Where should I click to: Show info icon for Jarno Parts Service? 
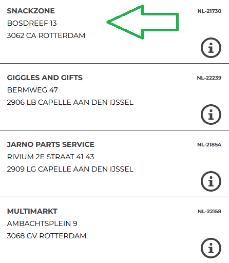pos(211,181)
